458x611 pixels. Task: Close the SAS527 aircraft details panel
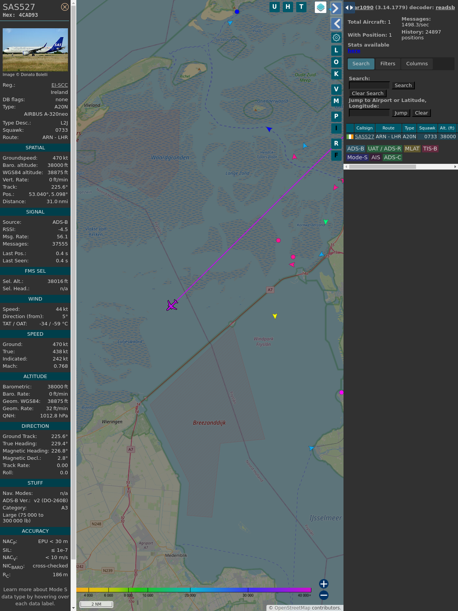pyautogui.click(x=65, y=7)
